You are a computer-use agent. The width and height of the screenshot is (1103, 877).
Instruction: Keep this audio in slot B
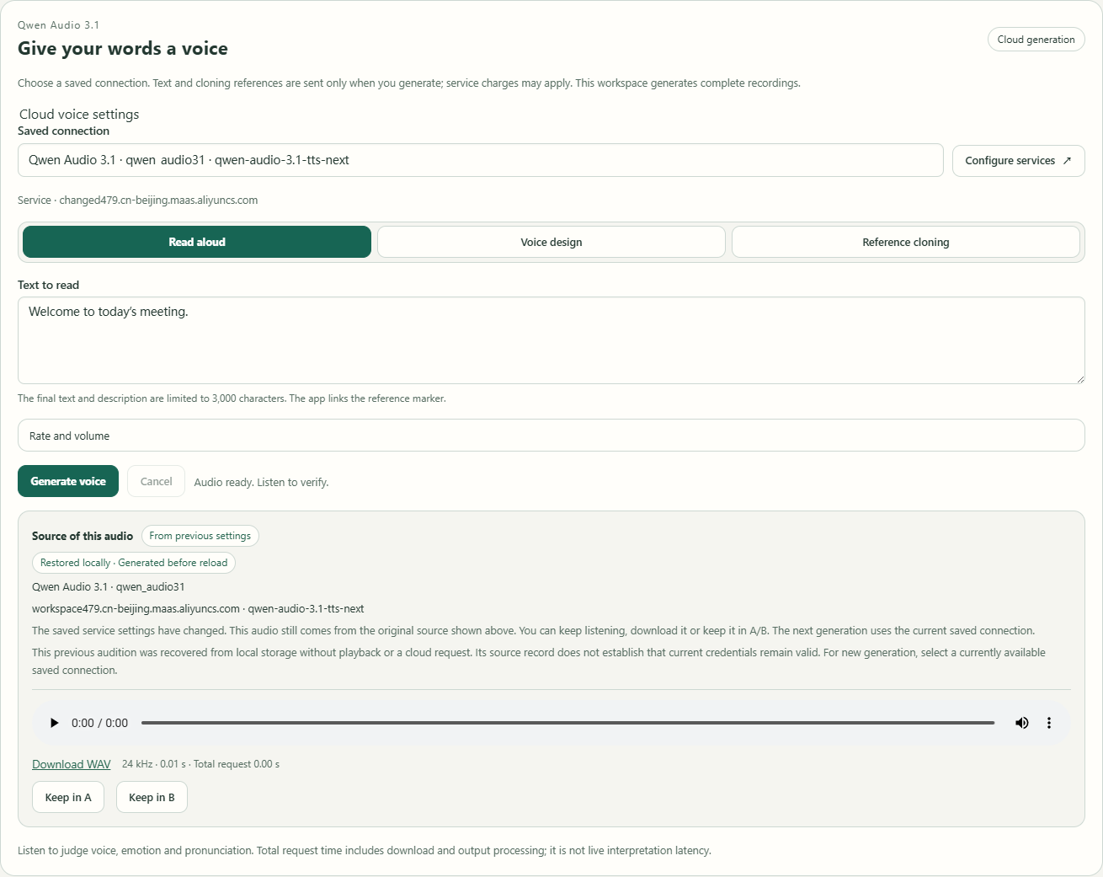152,797
